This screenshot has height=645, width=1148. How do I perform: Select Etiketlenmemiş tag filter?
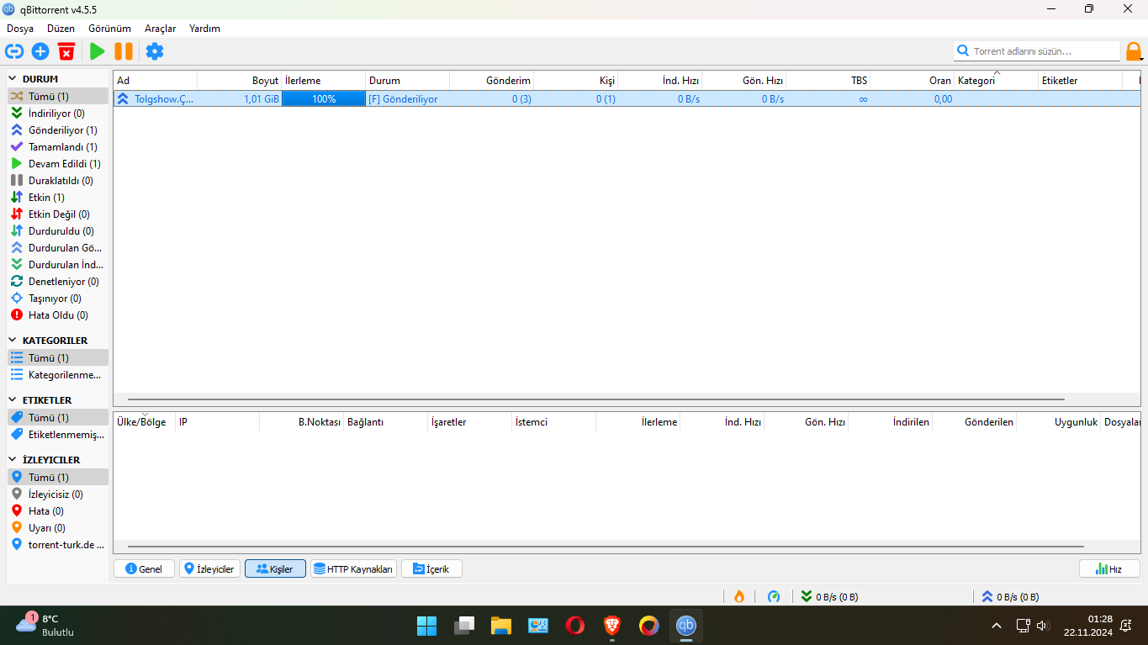click(58, 435)
